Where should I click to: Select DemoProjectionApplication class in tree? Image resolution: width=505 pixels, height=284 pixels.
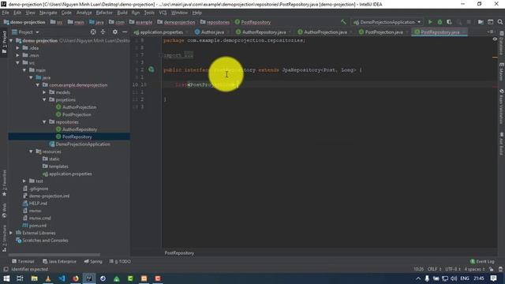point(83,144)
